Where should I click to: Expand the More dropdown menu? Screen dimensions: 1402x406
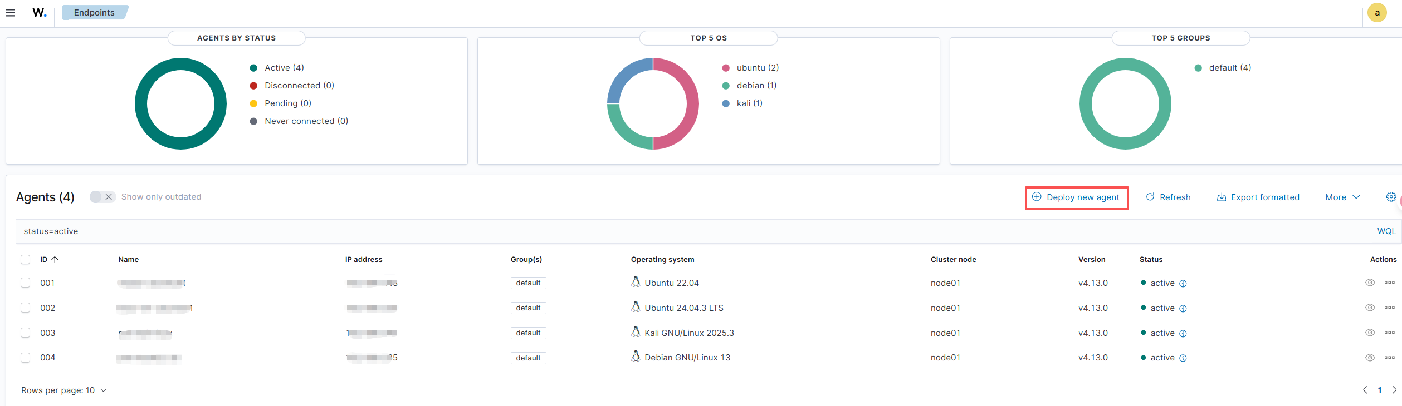pyautogui.click(x=1342, y=197)
